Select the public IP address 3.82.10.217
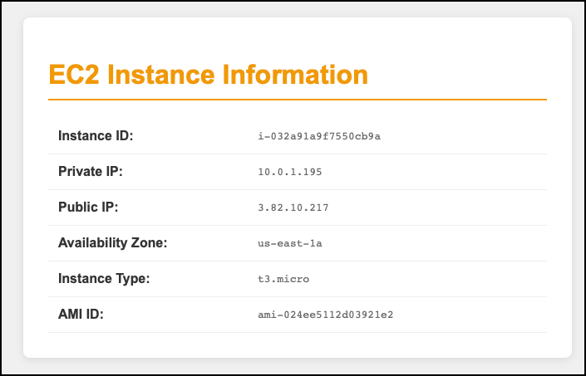Image resolution: width=586 pixels, height=376 pixels. (293, 208)
